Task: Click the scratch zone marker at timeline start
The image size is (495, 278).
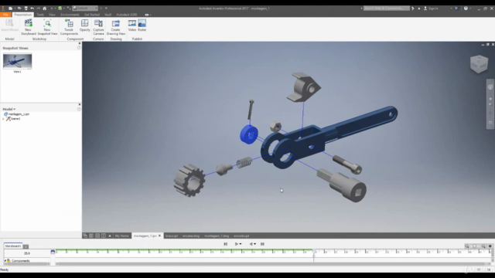Action: click(53, 252)
